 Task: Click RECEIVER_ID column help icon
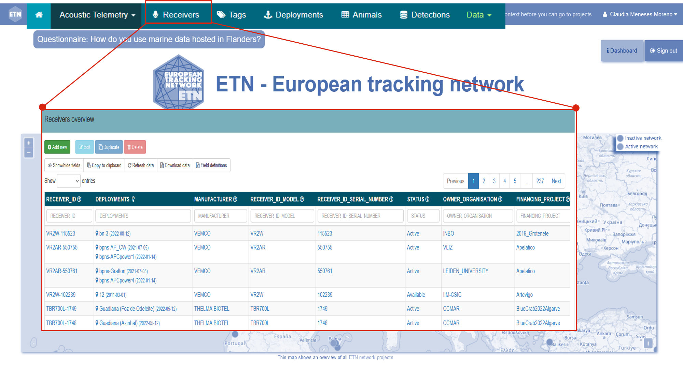79,199
